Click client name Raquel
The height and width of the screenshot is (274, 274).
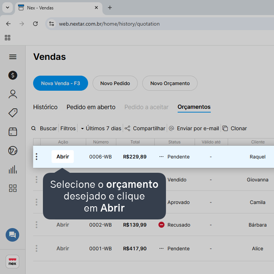tap(257, 157)
